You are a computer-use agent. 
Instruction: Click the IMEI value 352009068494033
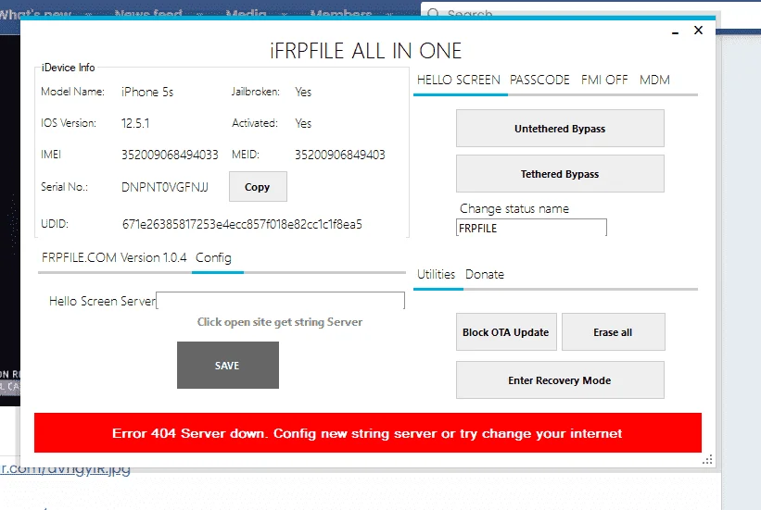coord(170,155)
